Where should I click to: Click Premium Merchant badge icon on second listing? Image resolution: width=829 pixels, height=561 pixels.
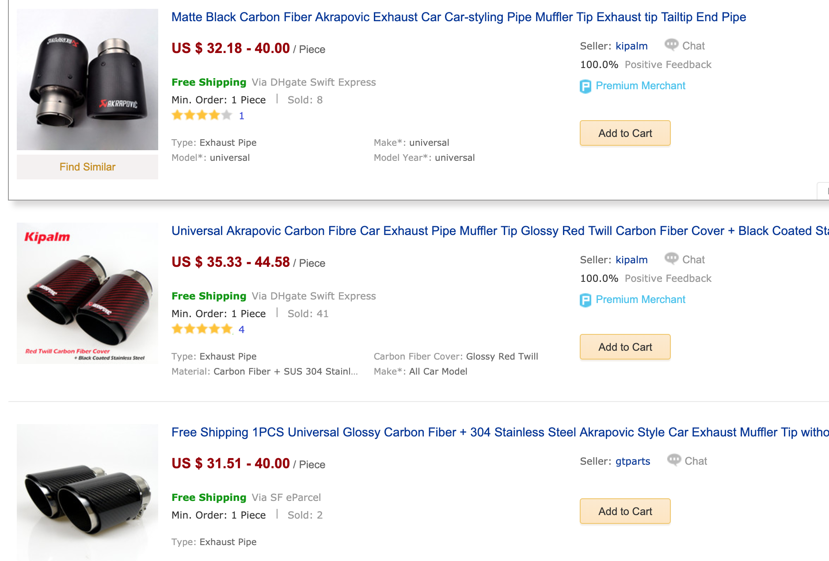tap(585, 300)
